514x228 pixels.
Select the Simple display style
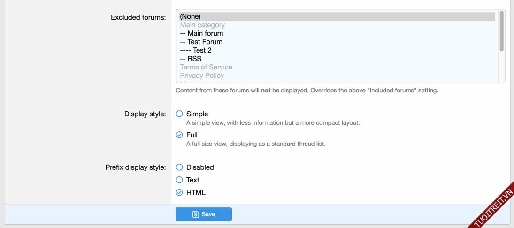(179, 114)
